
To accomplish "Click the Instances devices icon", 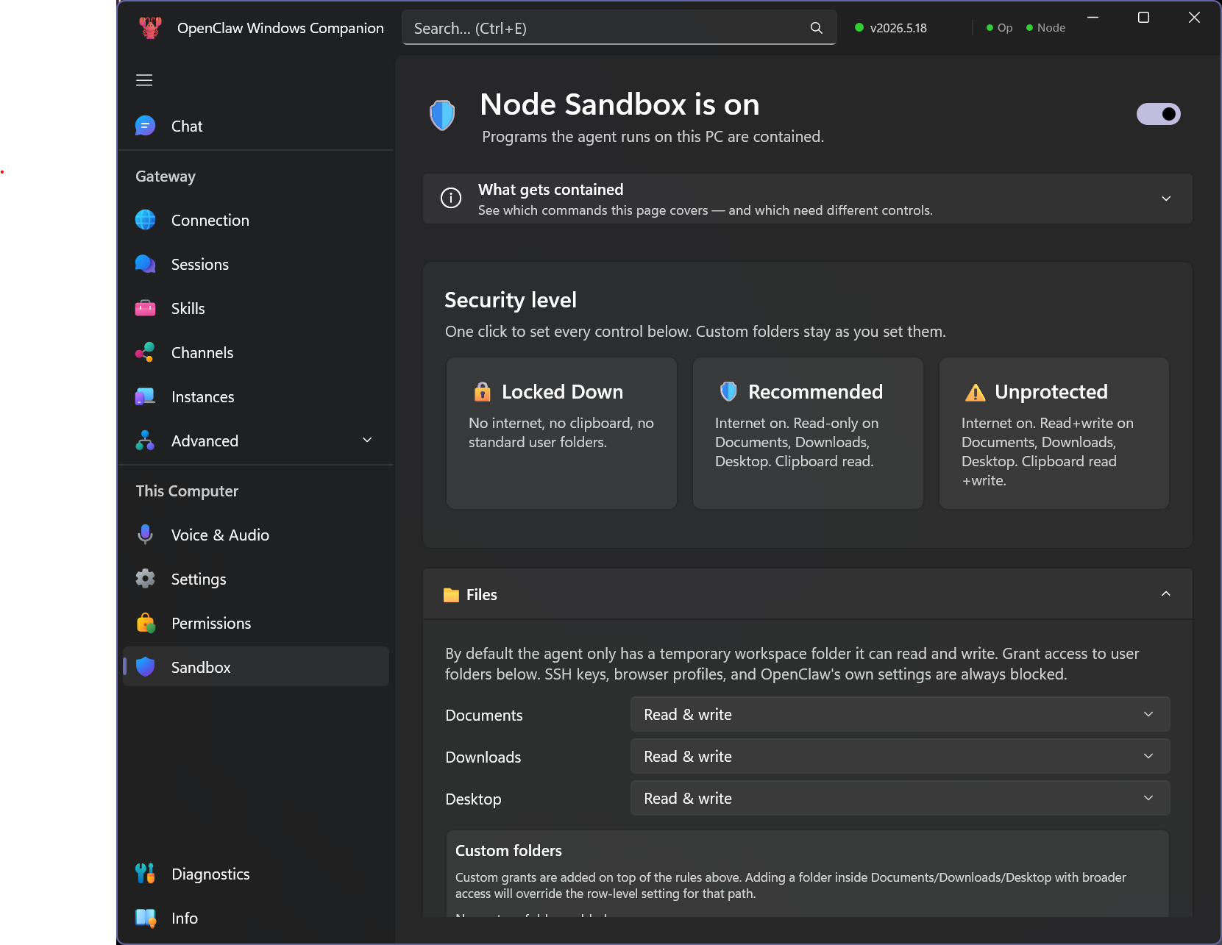I will (x=146, y=396).
